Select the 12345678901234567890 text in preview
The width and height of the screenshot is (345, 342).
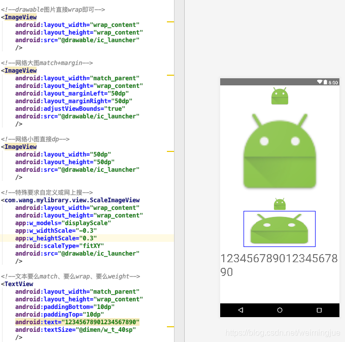[x=279, y=265]
